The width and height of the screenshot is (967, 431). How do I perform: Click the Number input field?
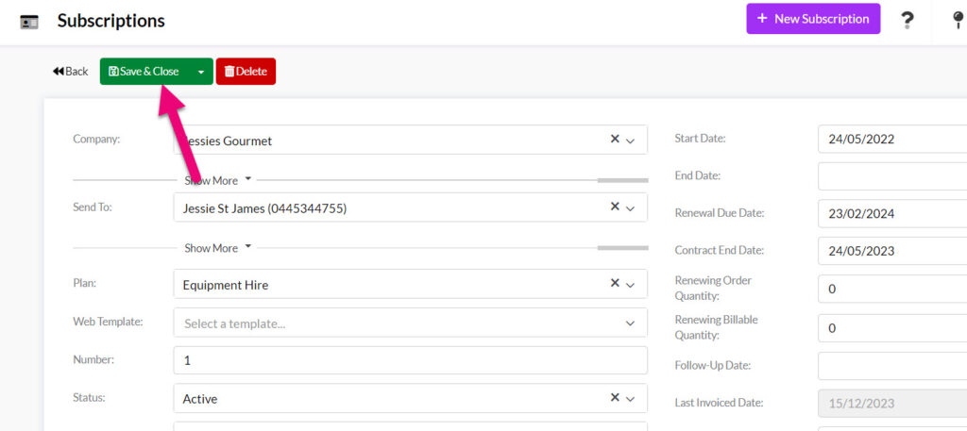click(411, 360)
